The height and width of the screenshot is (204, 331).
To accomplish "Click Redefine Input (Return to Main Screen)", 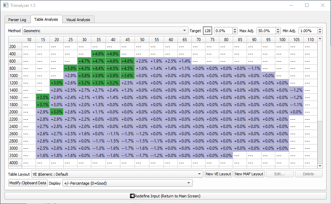I will click(x=165, y=196).
